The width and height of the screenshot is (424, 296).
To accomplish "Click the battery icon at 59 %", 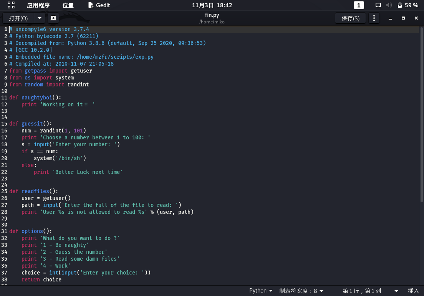I will [400, 5].
